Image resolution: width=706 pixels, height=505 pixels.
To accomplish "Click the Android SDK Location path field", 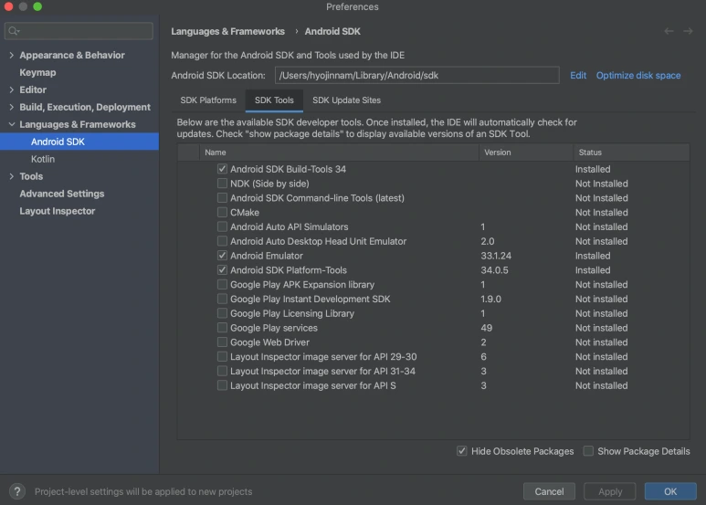I will [x=417, y=75].
